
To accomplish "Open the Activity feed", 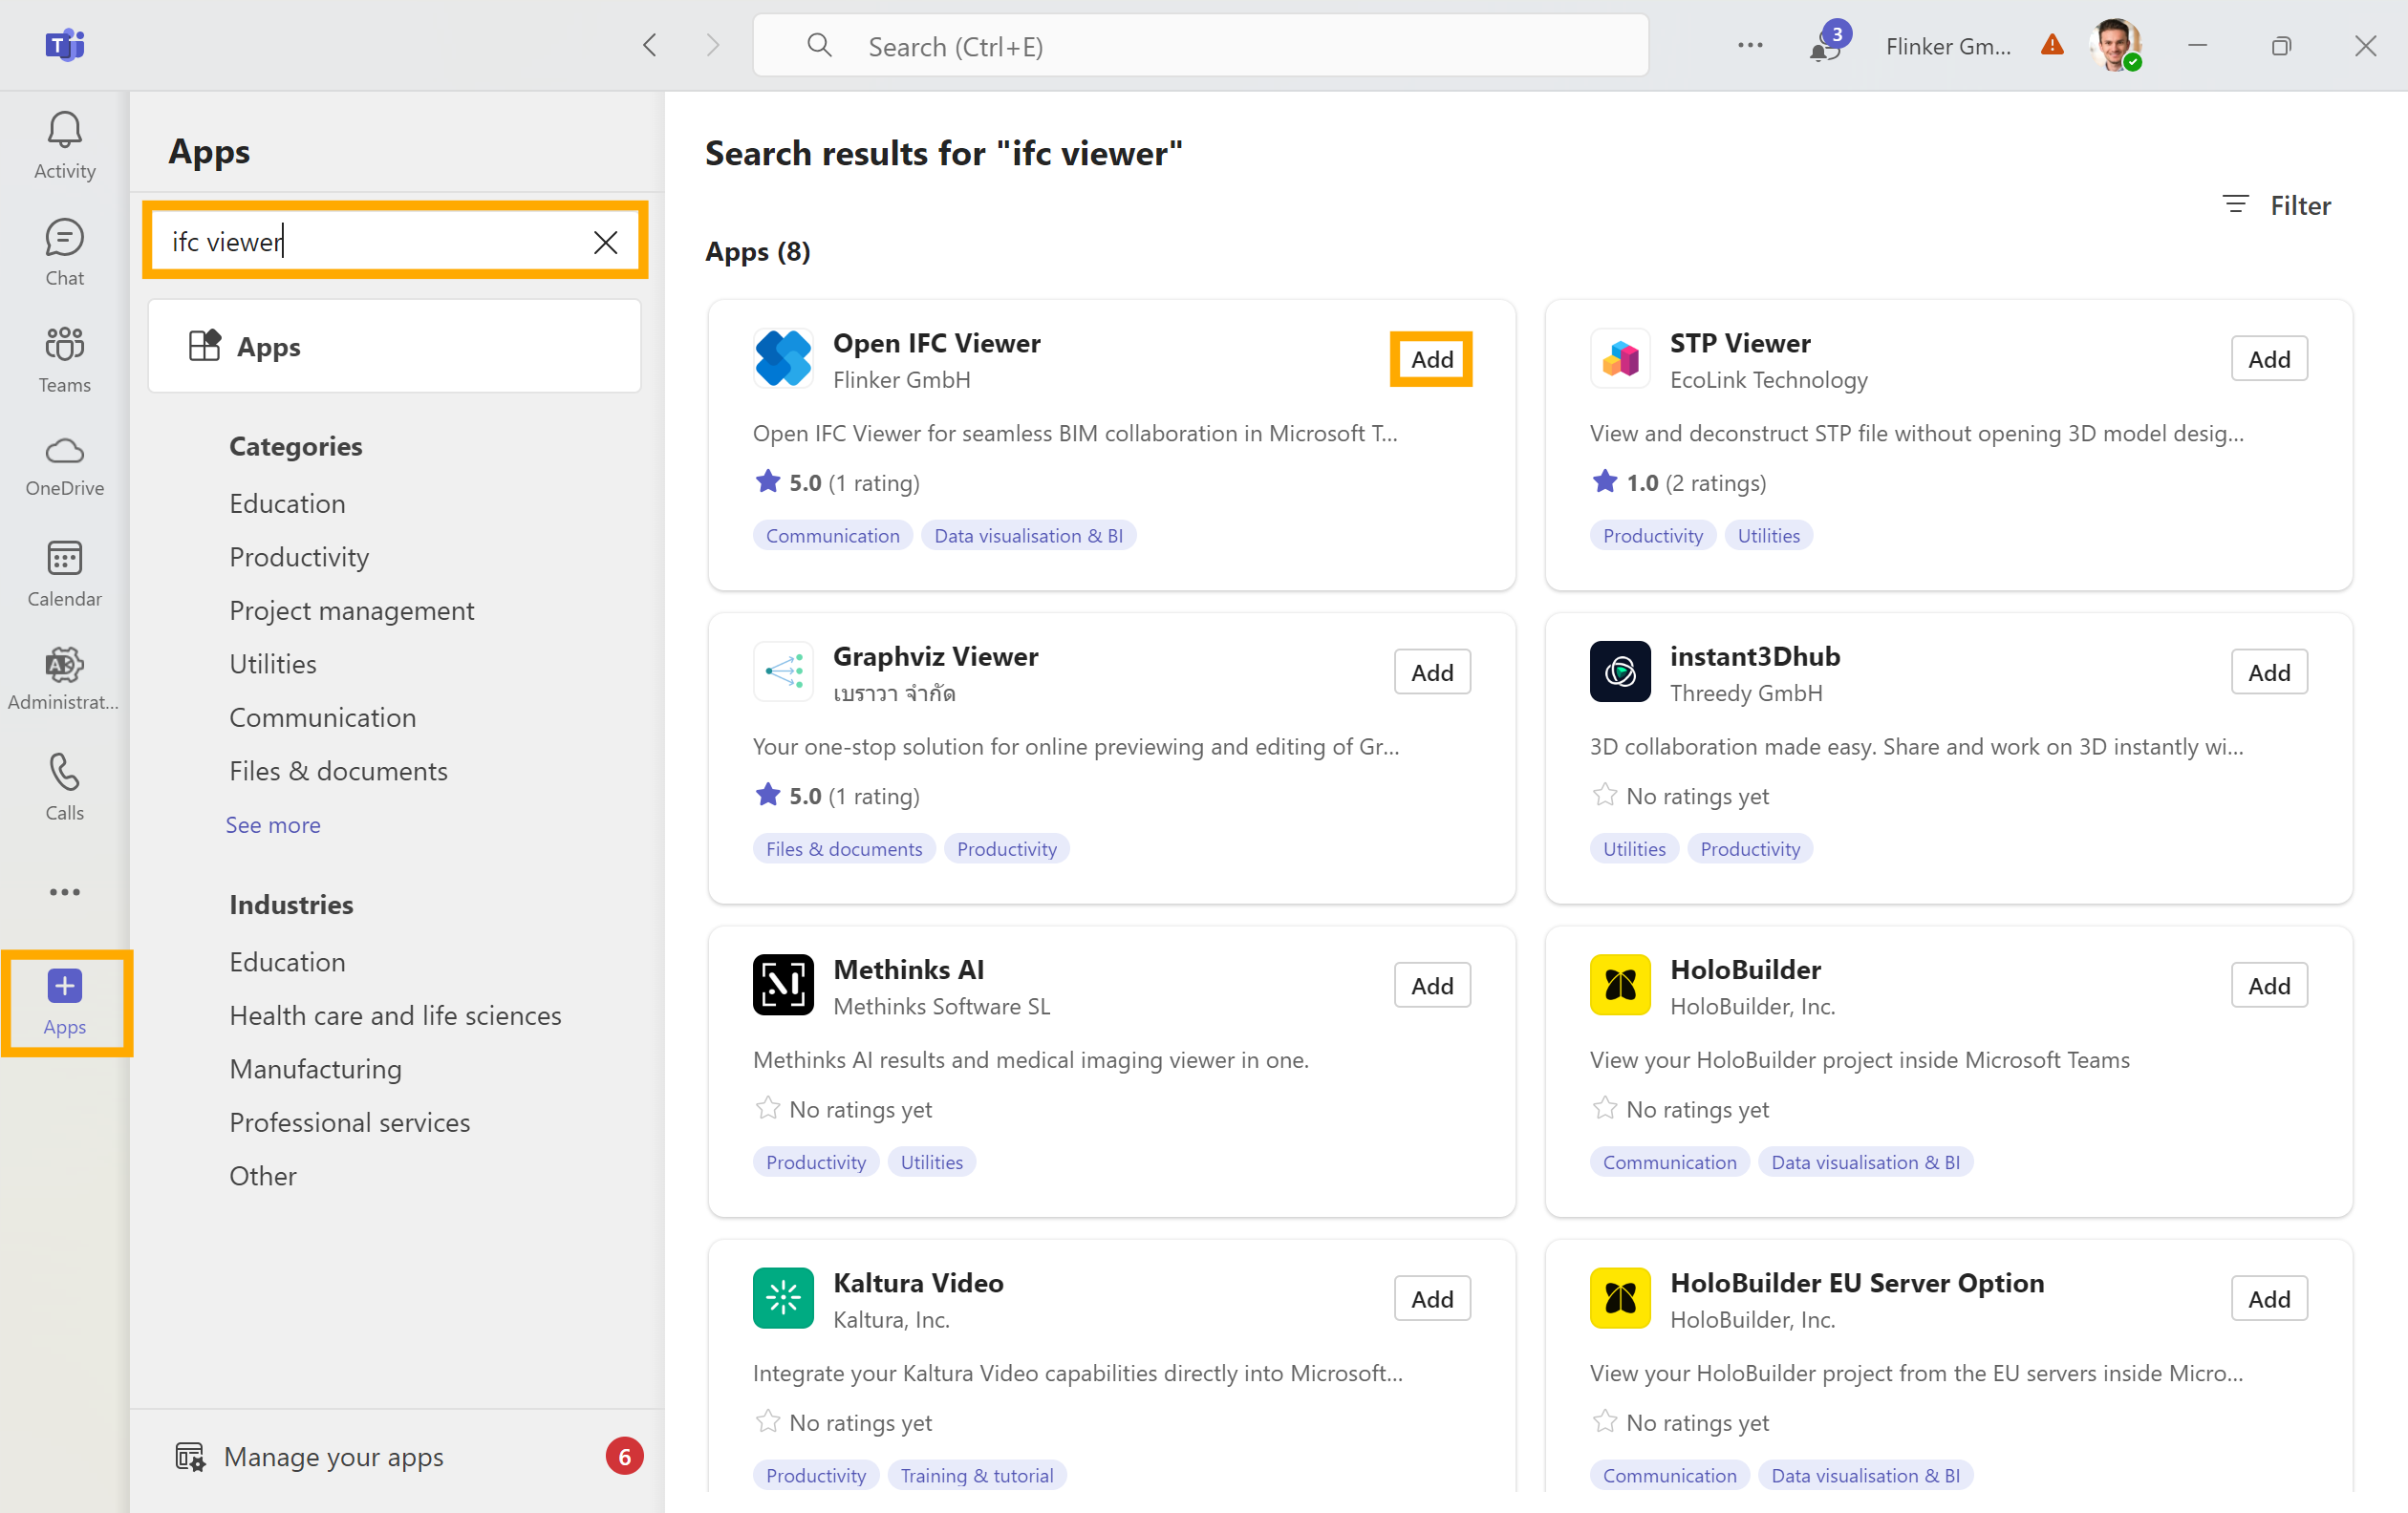I will pos(64,145).
